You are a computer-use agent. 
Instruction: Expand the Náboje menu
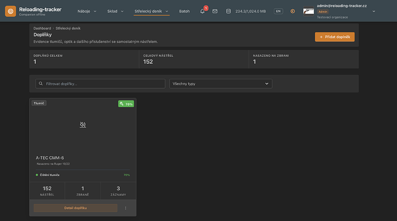tap(87, 11)
